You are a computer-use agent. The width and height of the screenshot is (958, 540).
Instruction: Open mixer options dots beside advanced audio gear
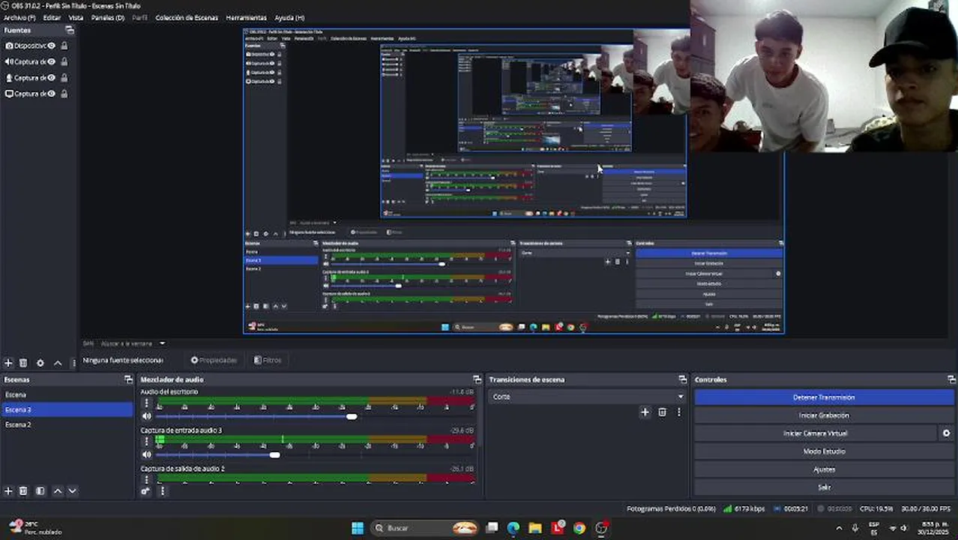tap(162, 491)
